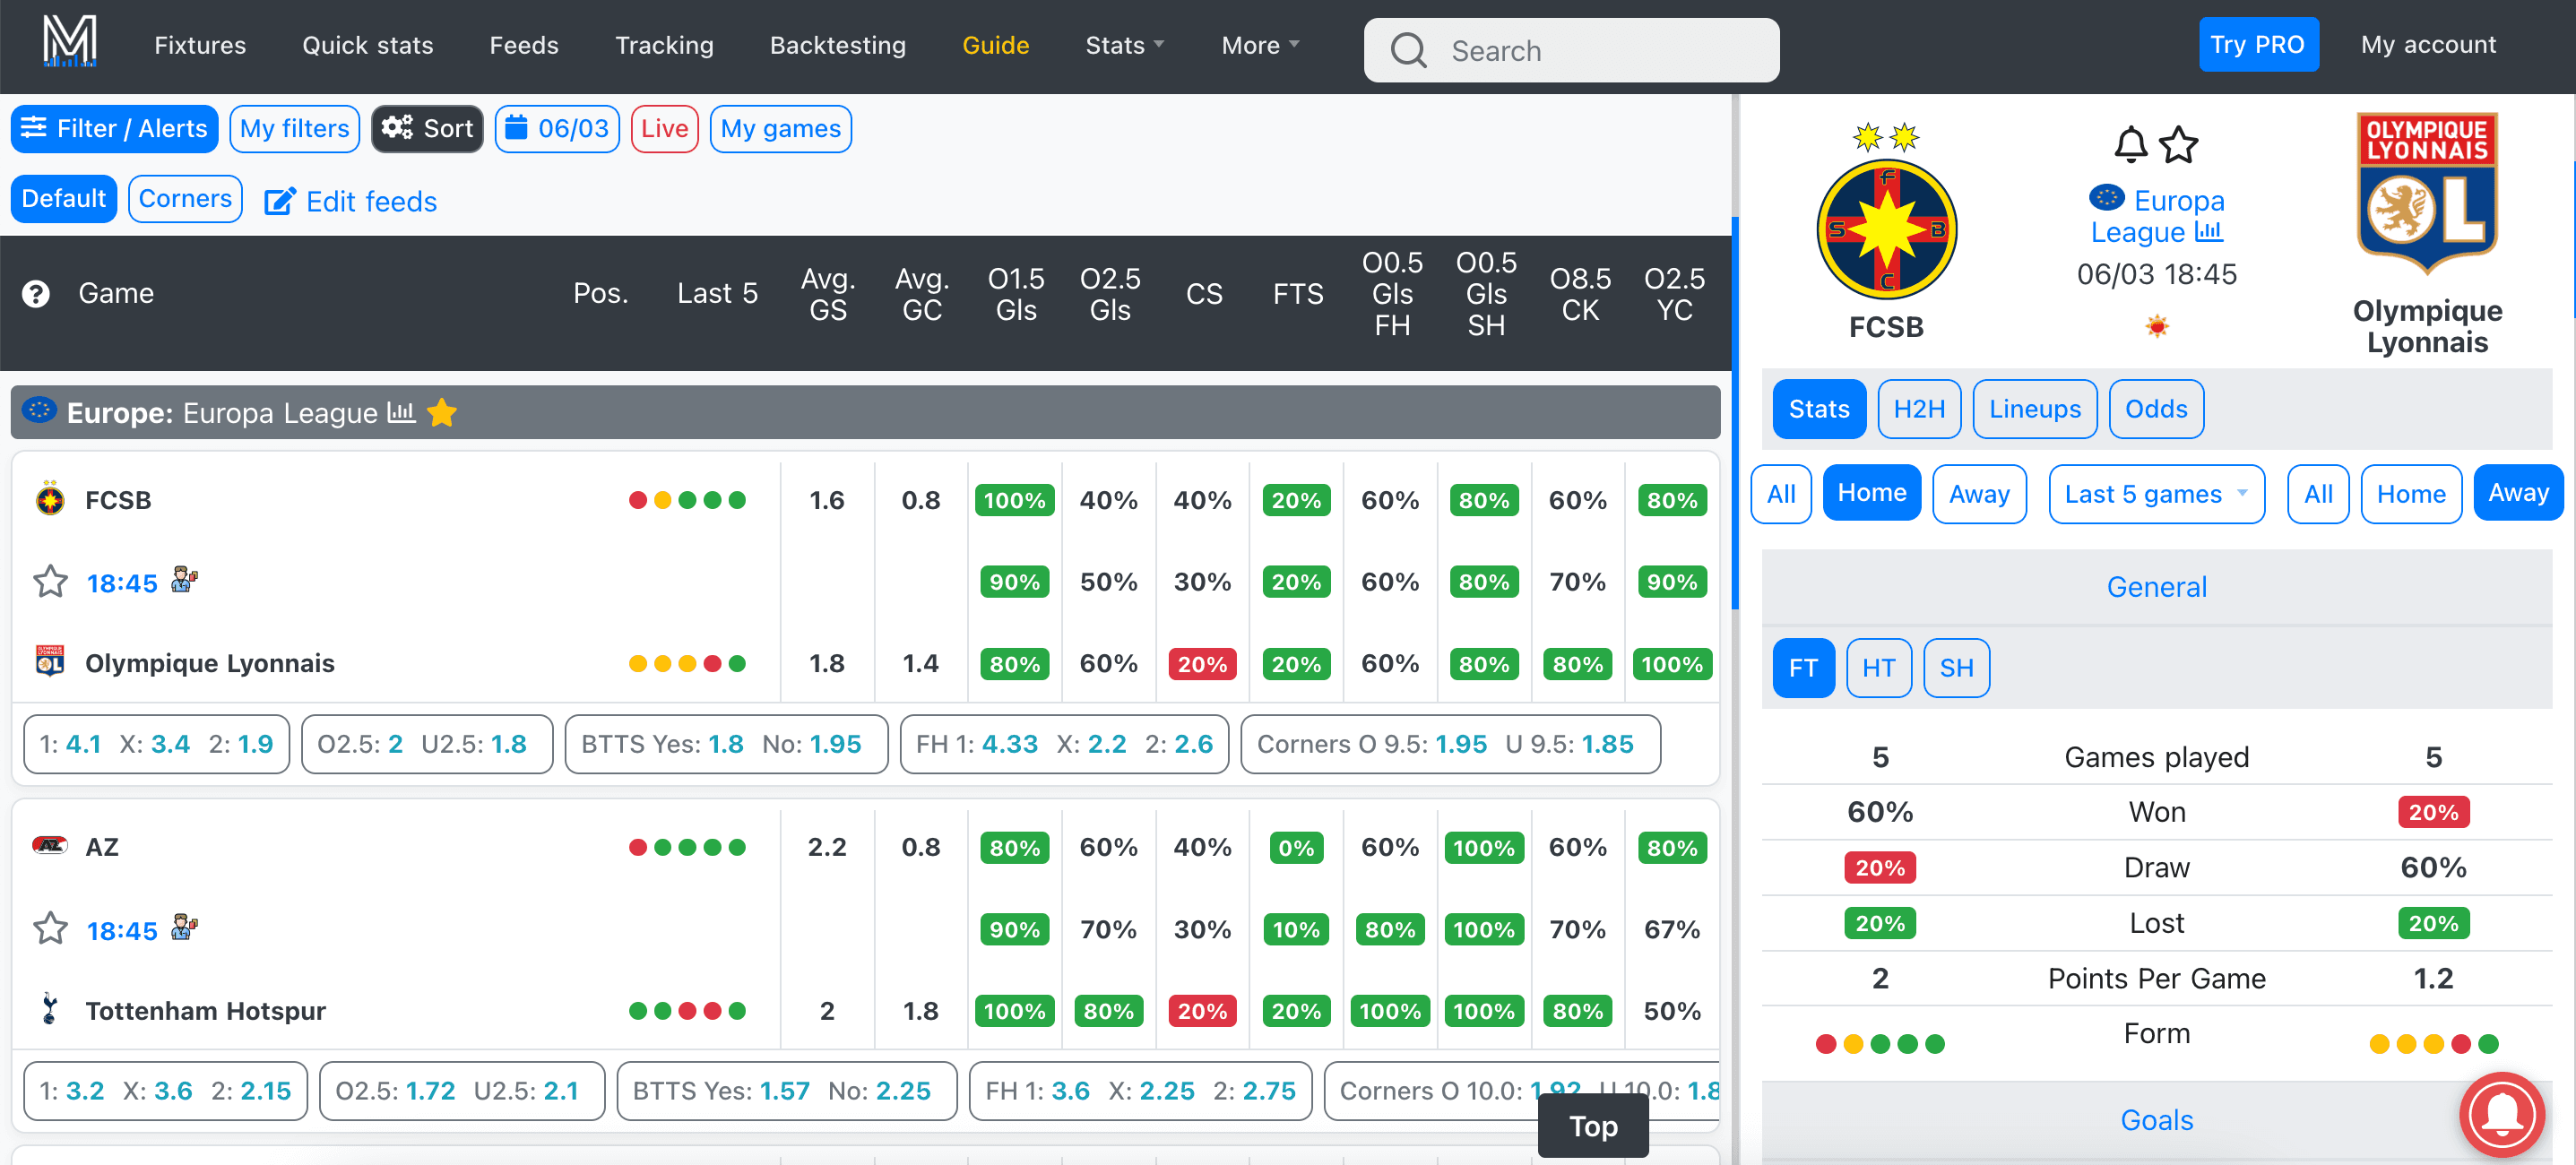Click large FCSB logo in match panel
2576x1165 pixels.
(x=1886, y=212)
